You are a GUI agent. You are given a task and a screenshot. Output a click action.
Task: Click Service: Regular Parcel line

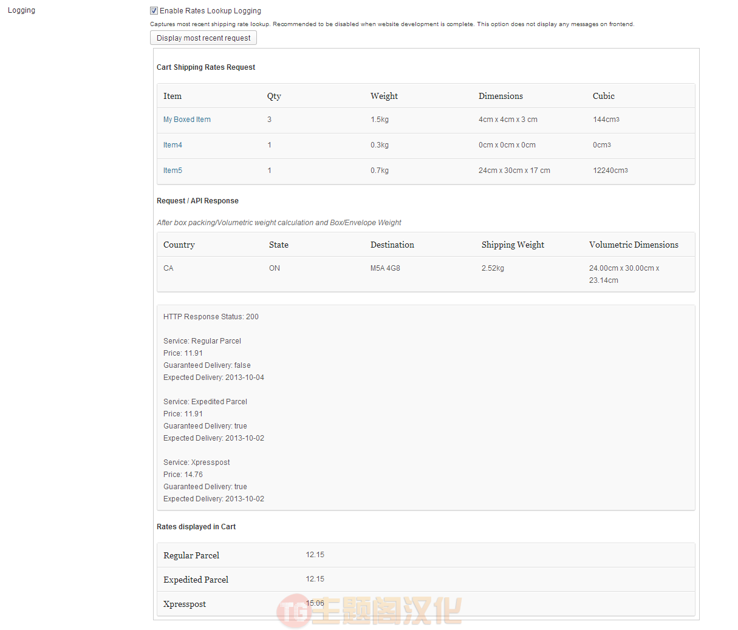[x=202, y=341]
